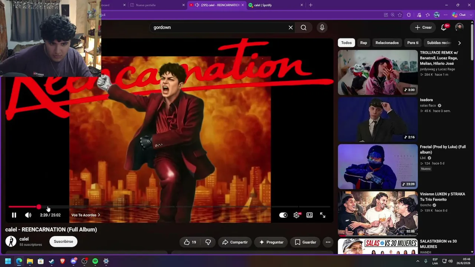Screen dimensions: 475x267
Task: Open Discord from the taskbar
Action: point(73,261)
